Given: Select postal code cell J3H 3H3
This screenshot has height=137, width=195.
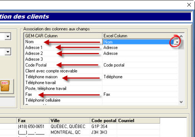Looking at the screenshot, I should 104,132.
